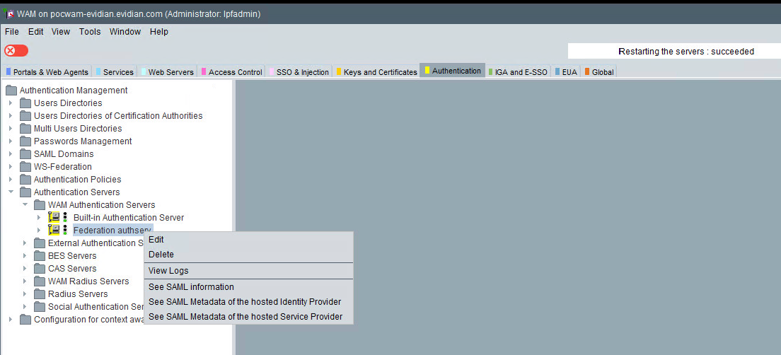Collapse the Authentication Servers node
This screenshot has height=355, width=781.
11,192
